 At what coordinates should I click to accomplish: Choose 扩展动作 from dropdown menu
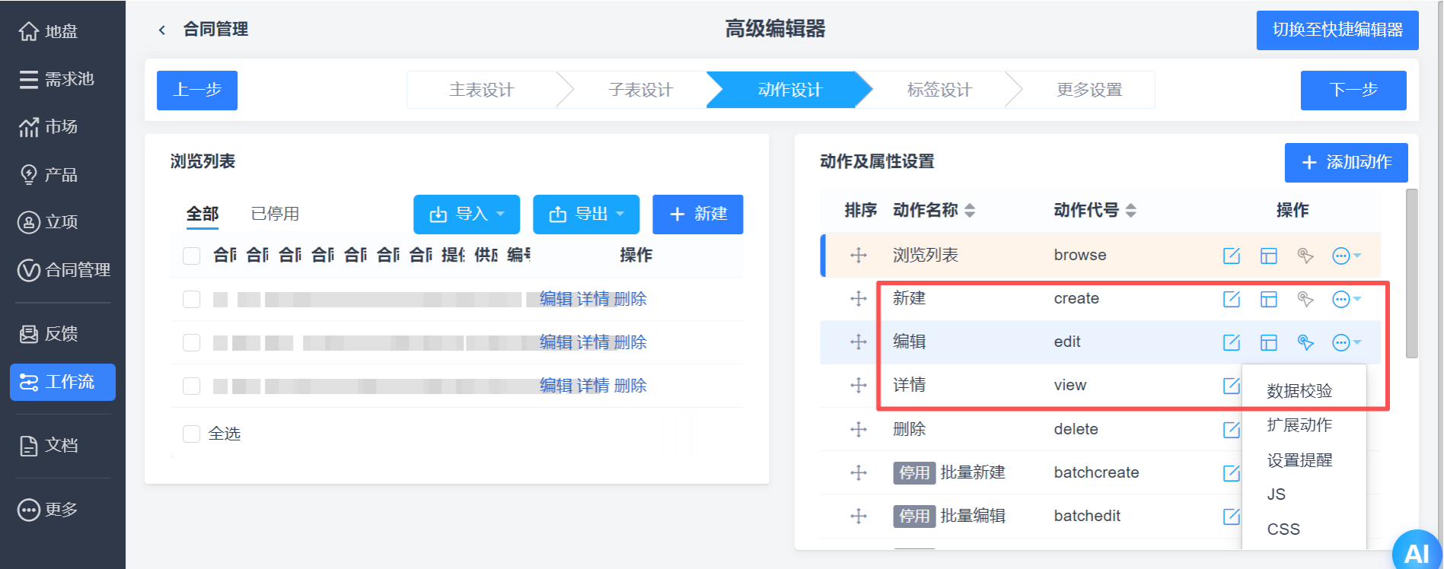pyautogui.click(x=1299, y=425)
